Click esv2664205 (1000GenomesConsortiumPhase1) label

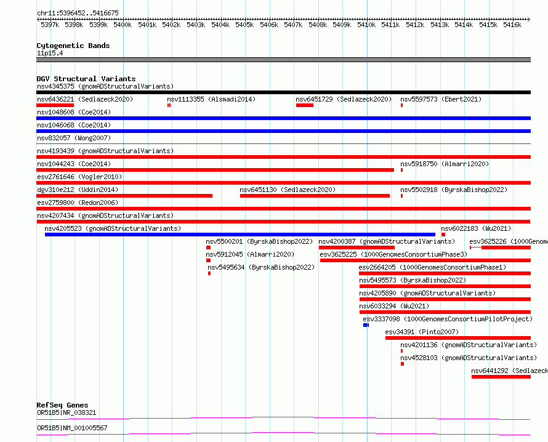432,267
